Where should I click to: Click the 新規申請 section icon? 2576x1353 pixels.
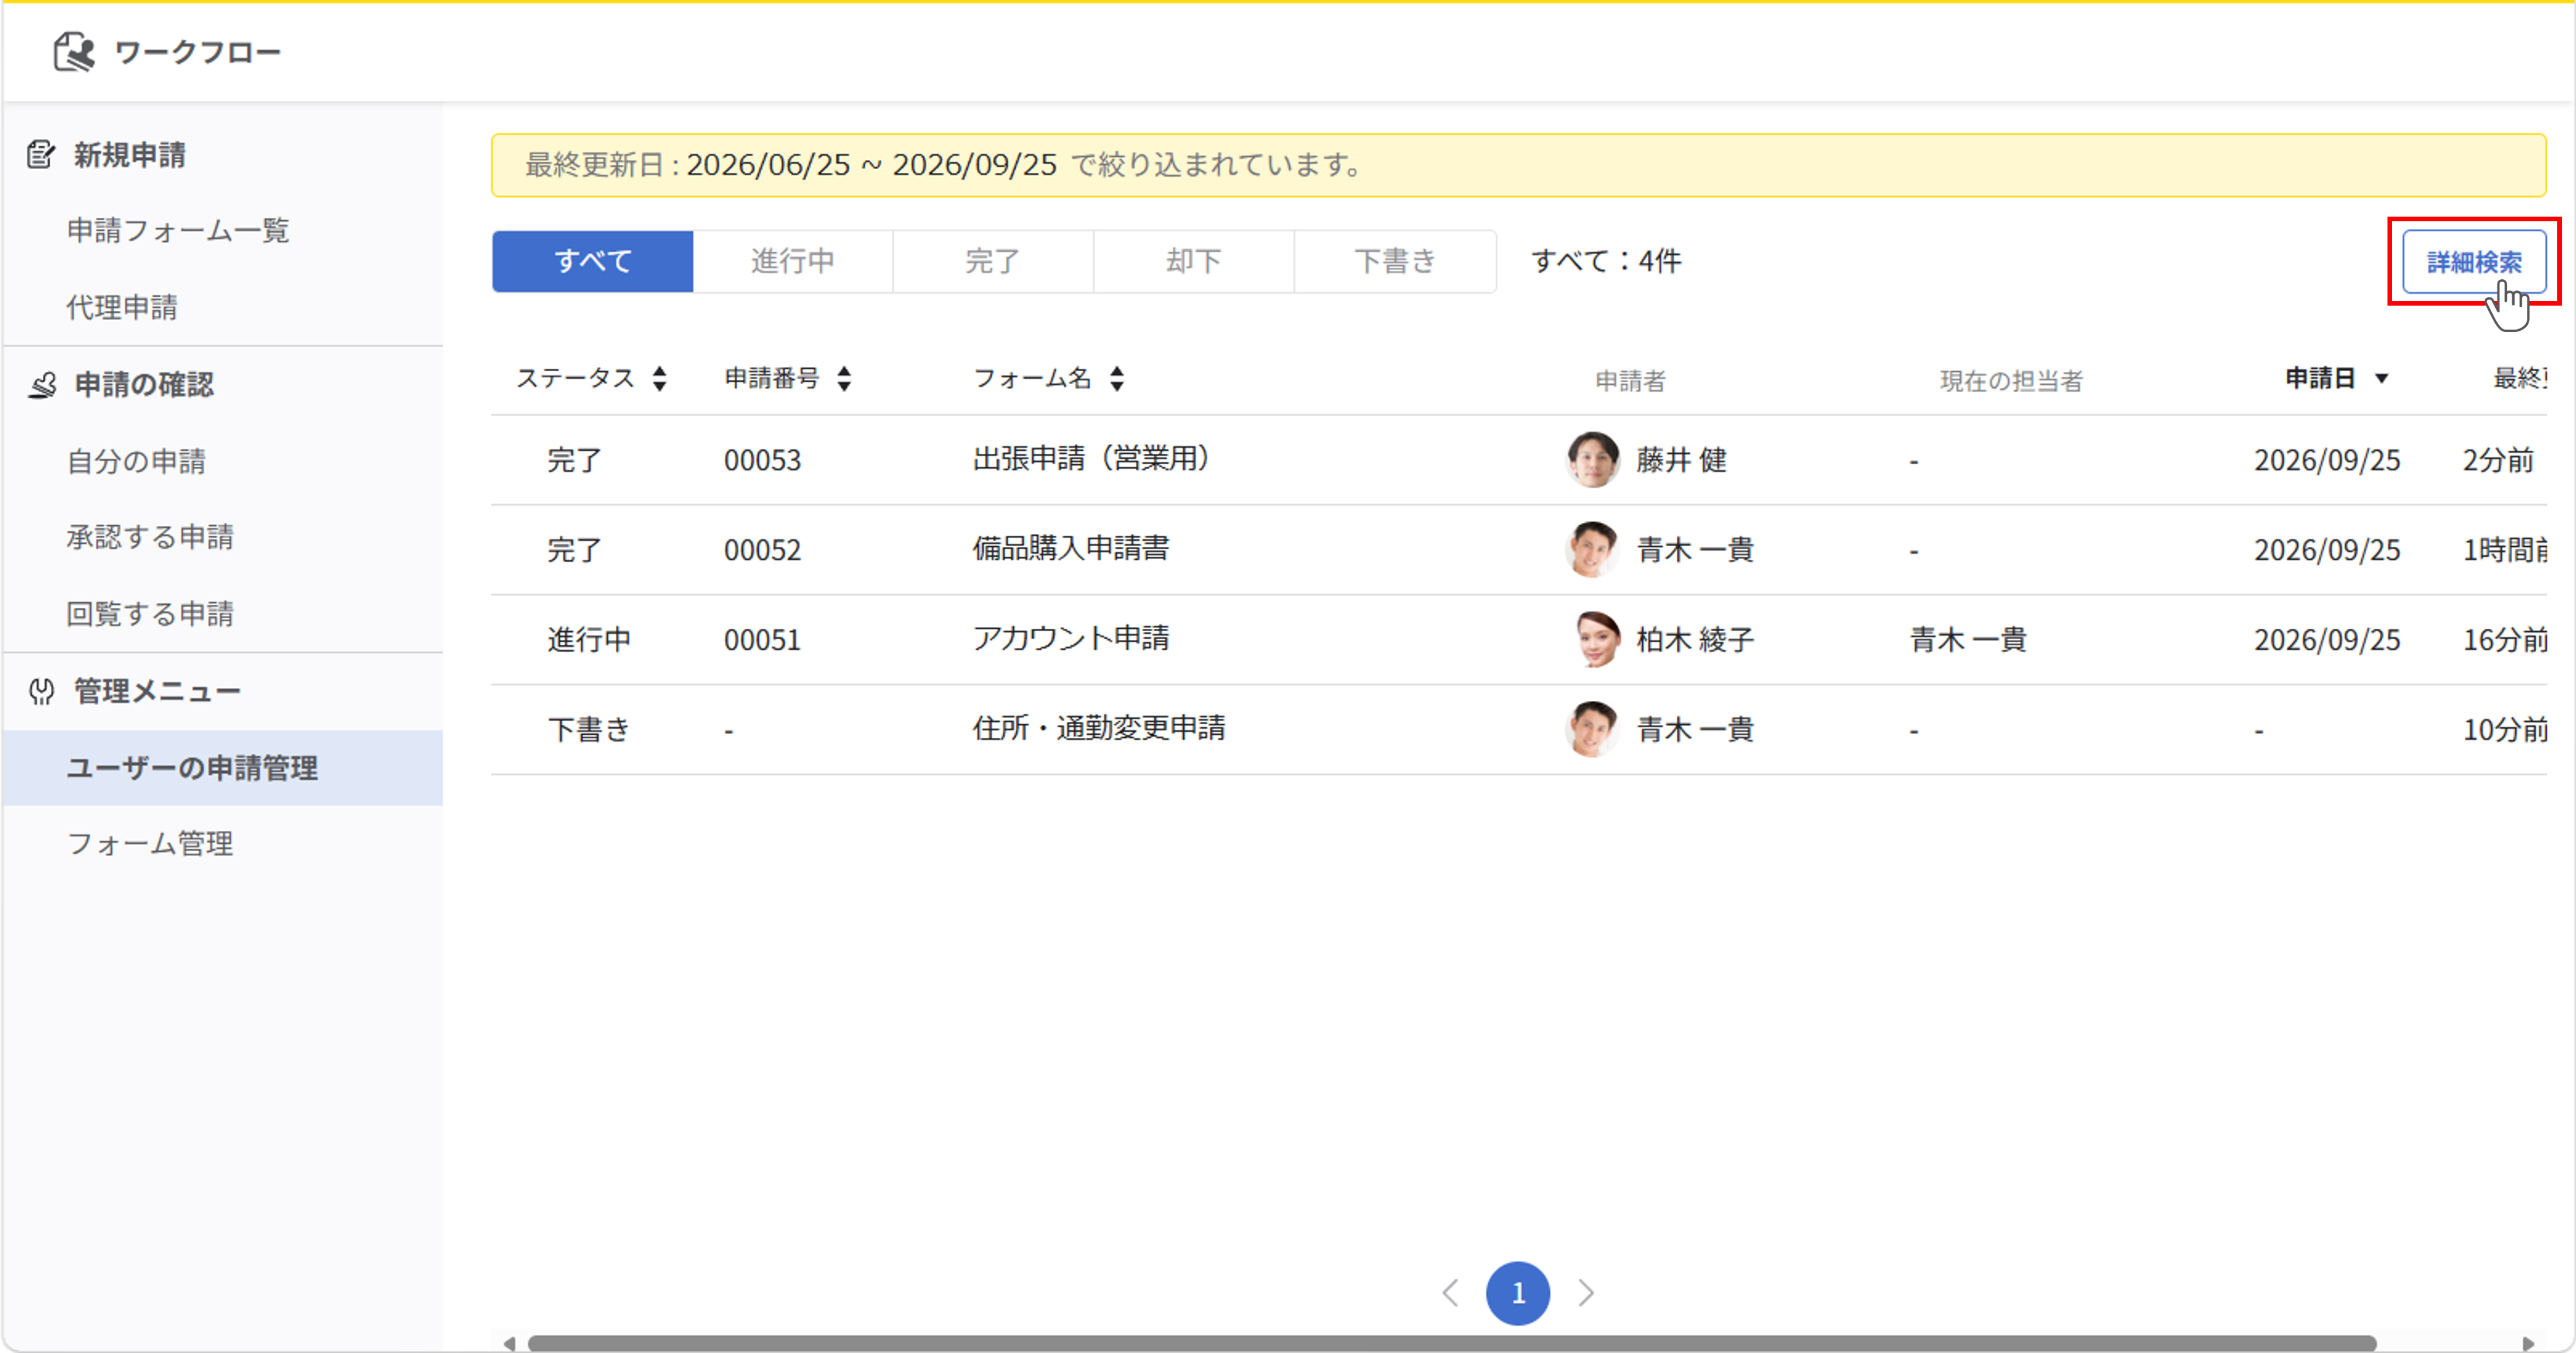tap(40, 155)
